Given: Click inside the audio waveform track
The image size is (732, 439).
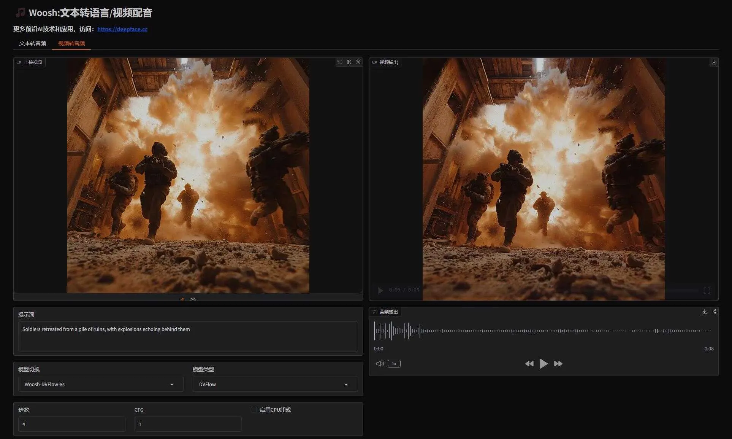Looking at the screenshot, I should [x=543, y=331].
